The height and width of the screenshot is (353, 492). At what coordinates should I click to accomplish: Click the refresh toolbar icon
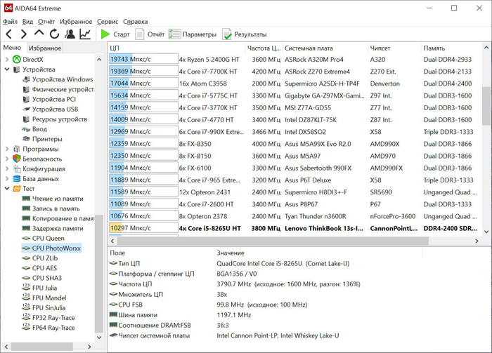pos(54,34)
